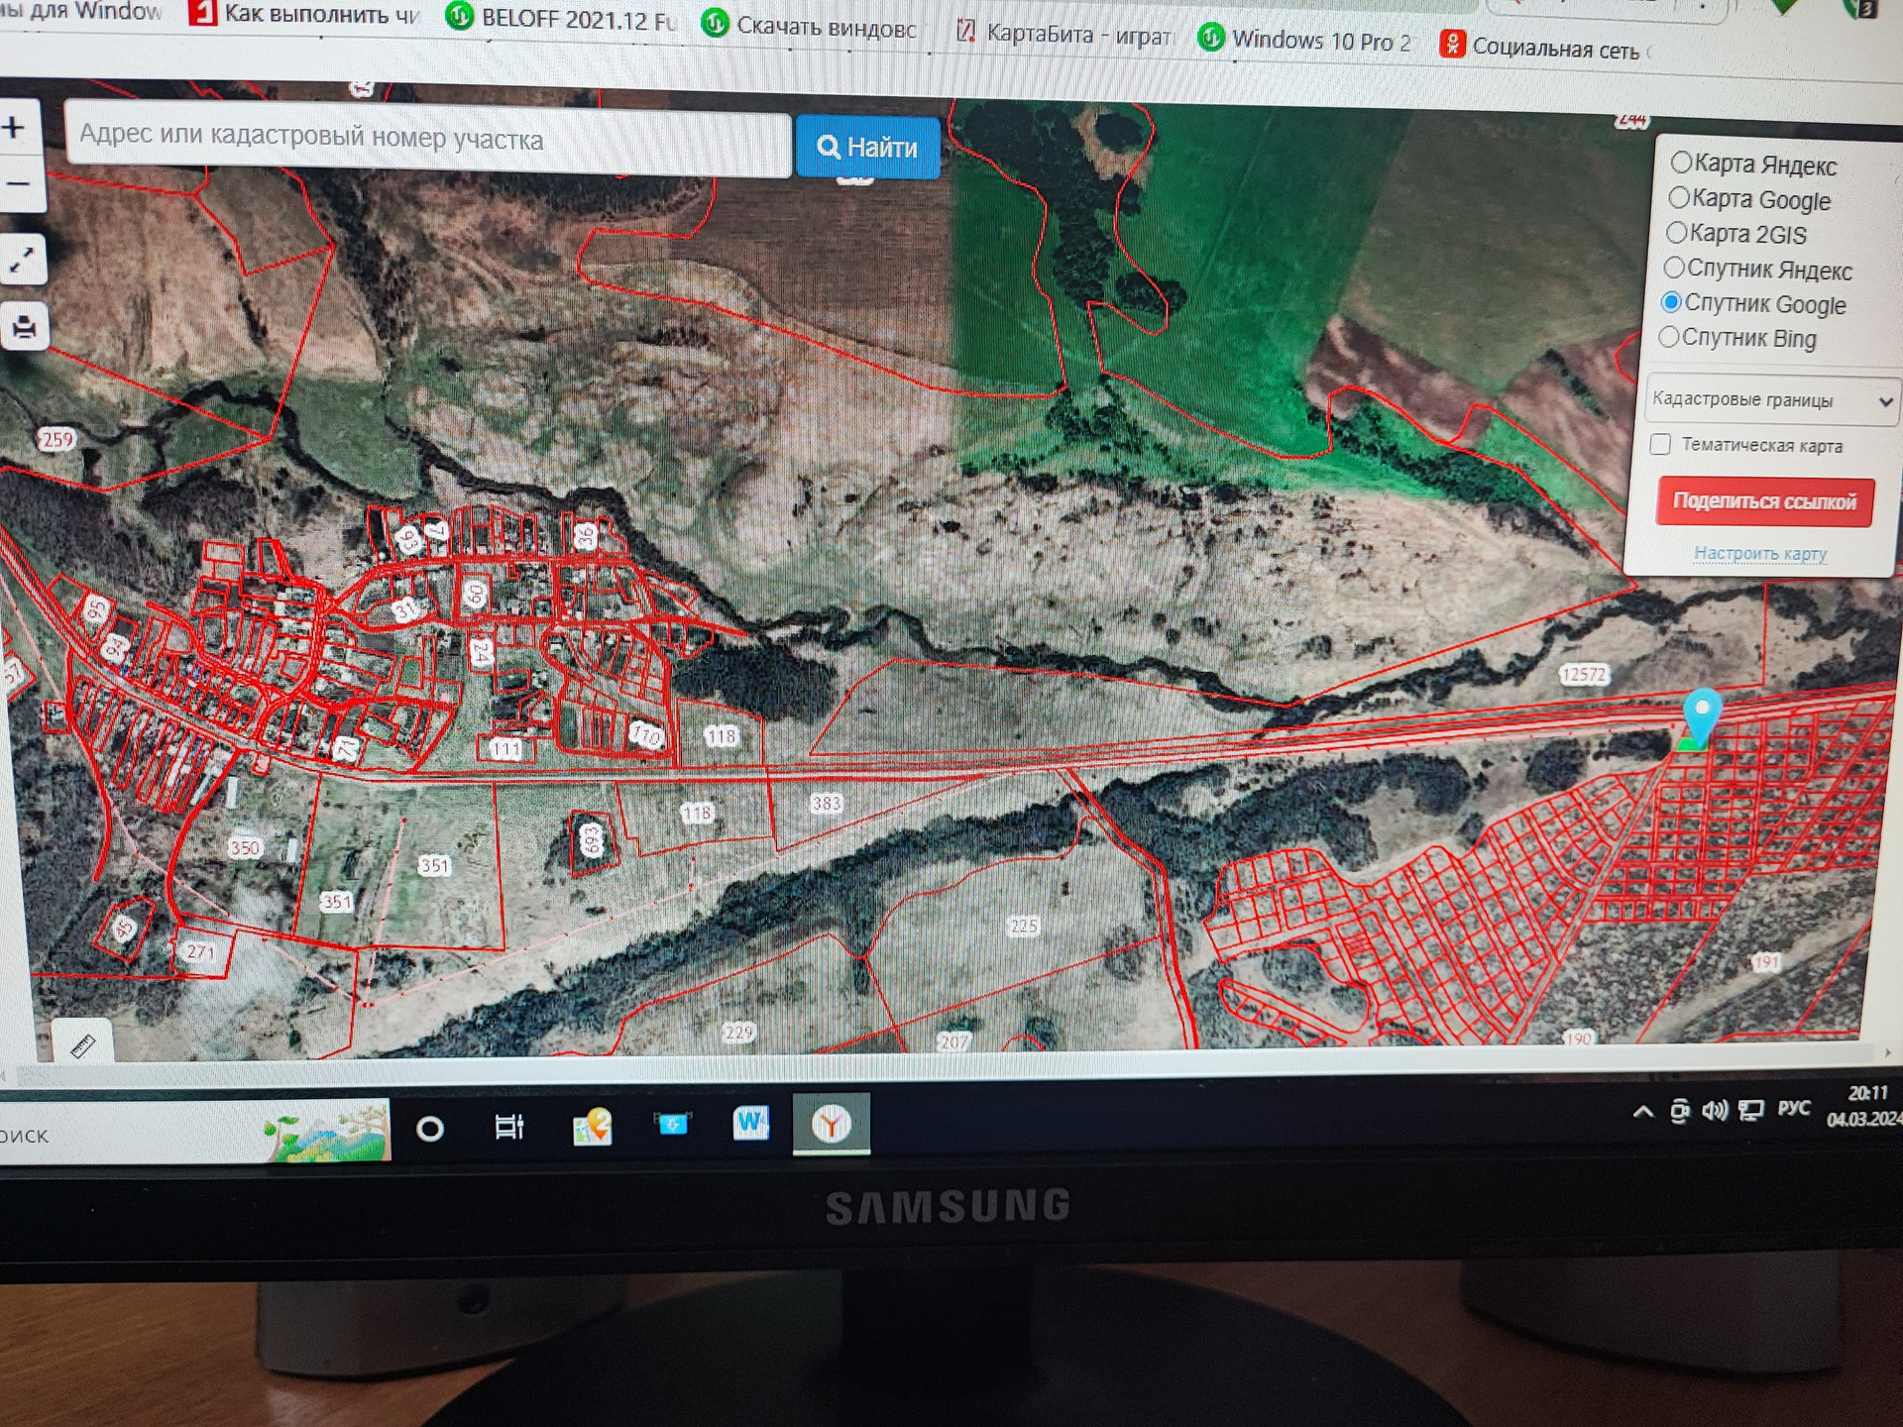Click the Найти search button
The height and width of the screenshot is (1427, 1903).
point(867,148)
